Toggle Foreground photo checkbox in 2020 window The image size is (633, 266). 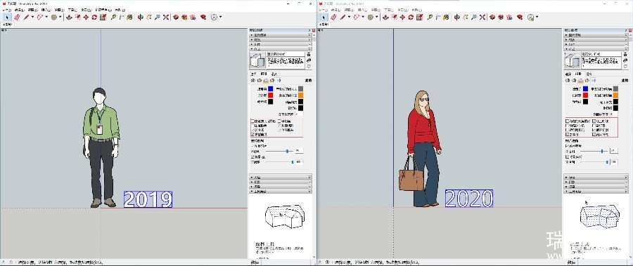568,146
